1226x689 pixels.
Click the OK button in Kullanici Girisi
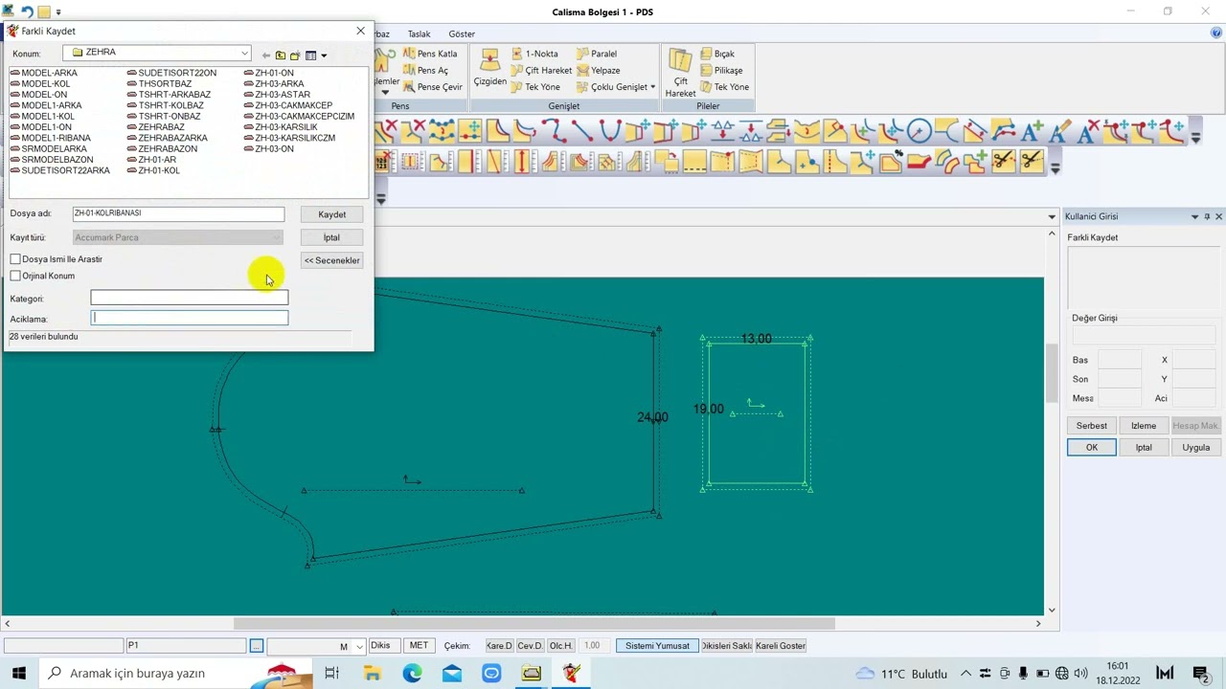(x=1092, y=448)
